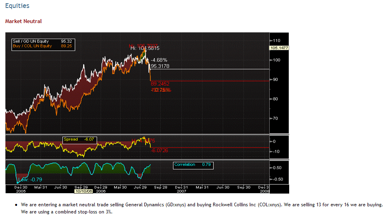
Task: Click the -4.68% change label
Action: coord(159,60)
